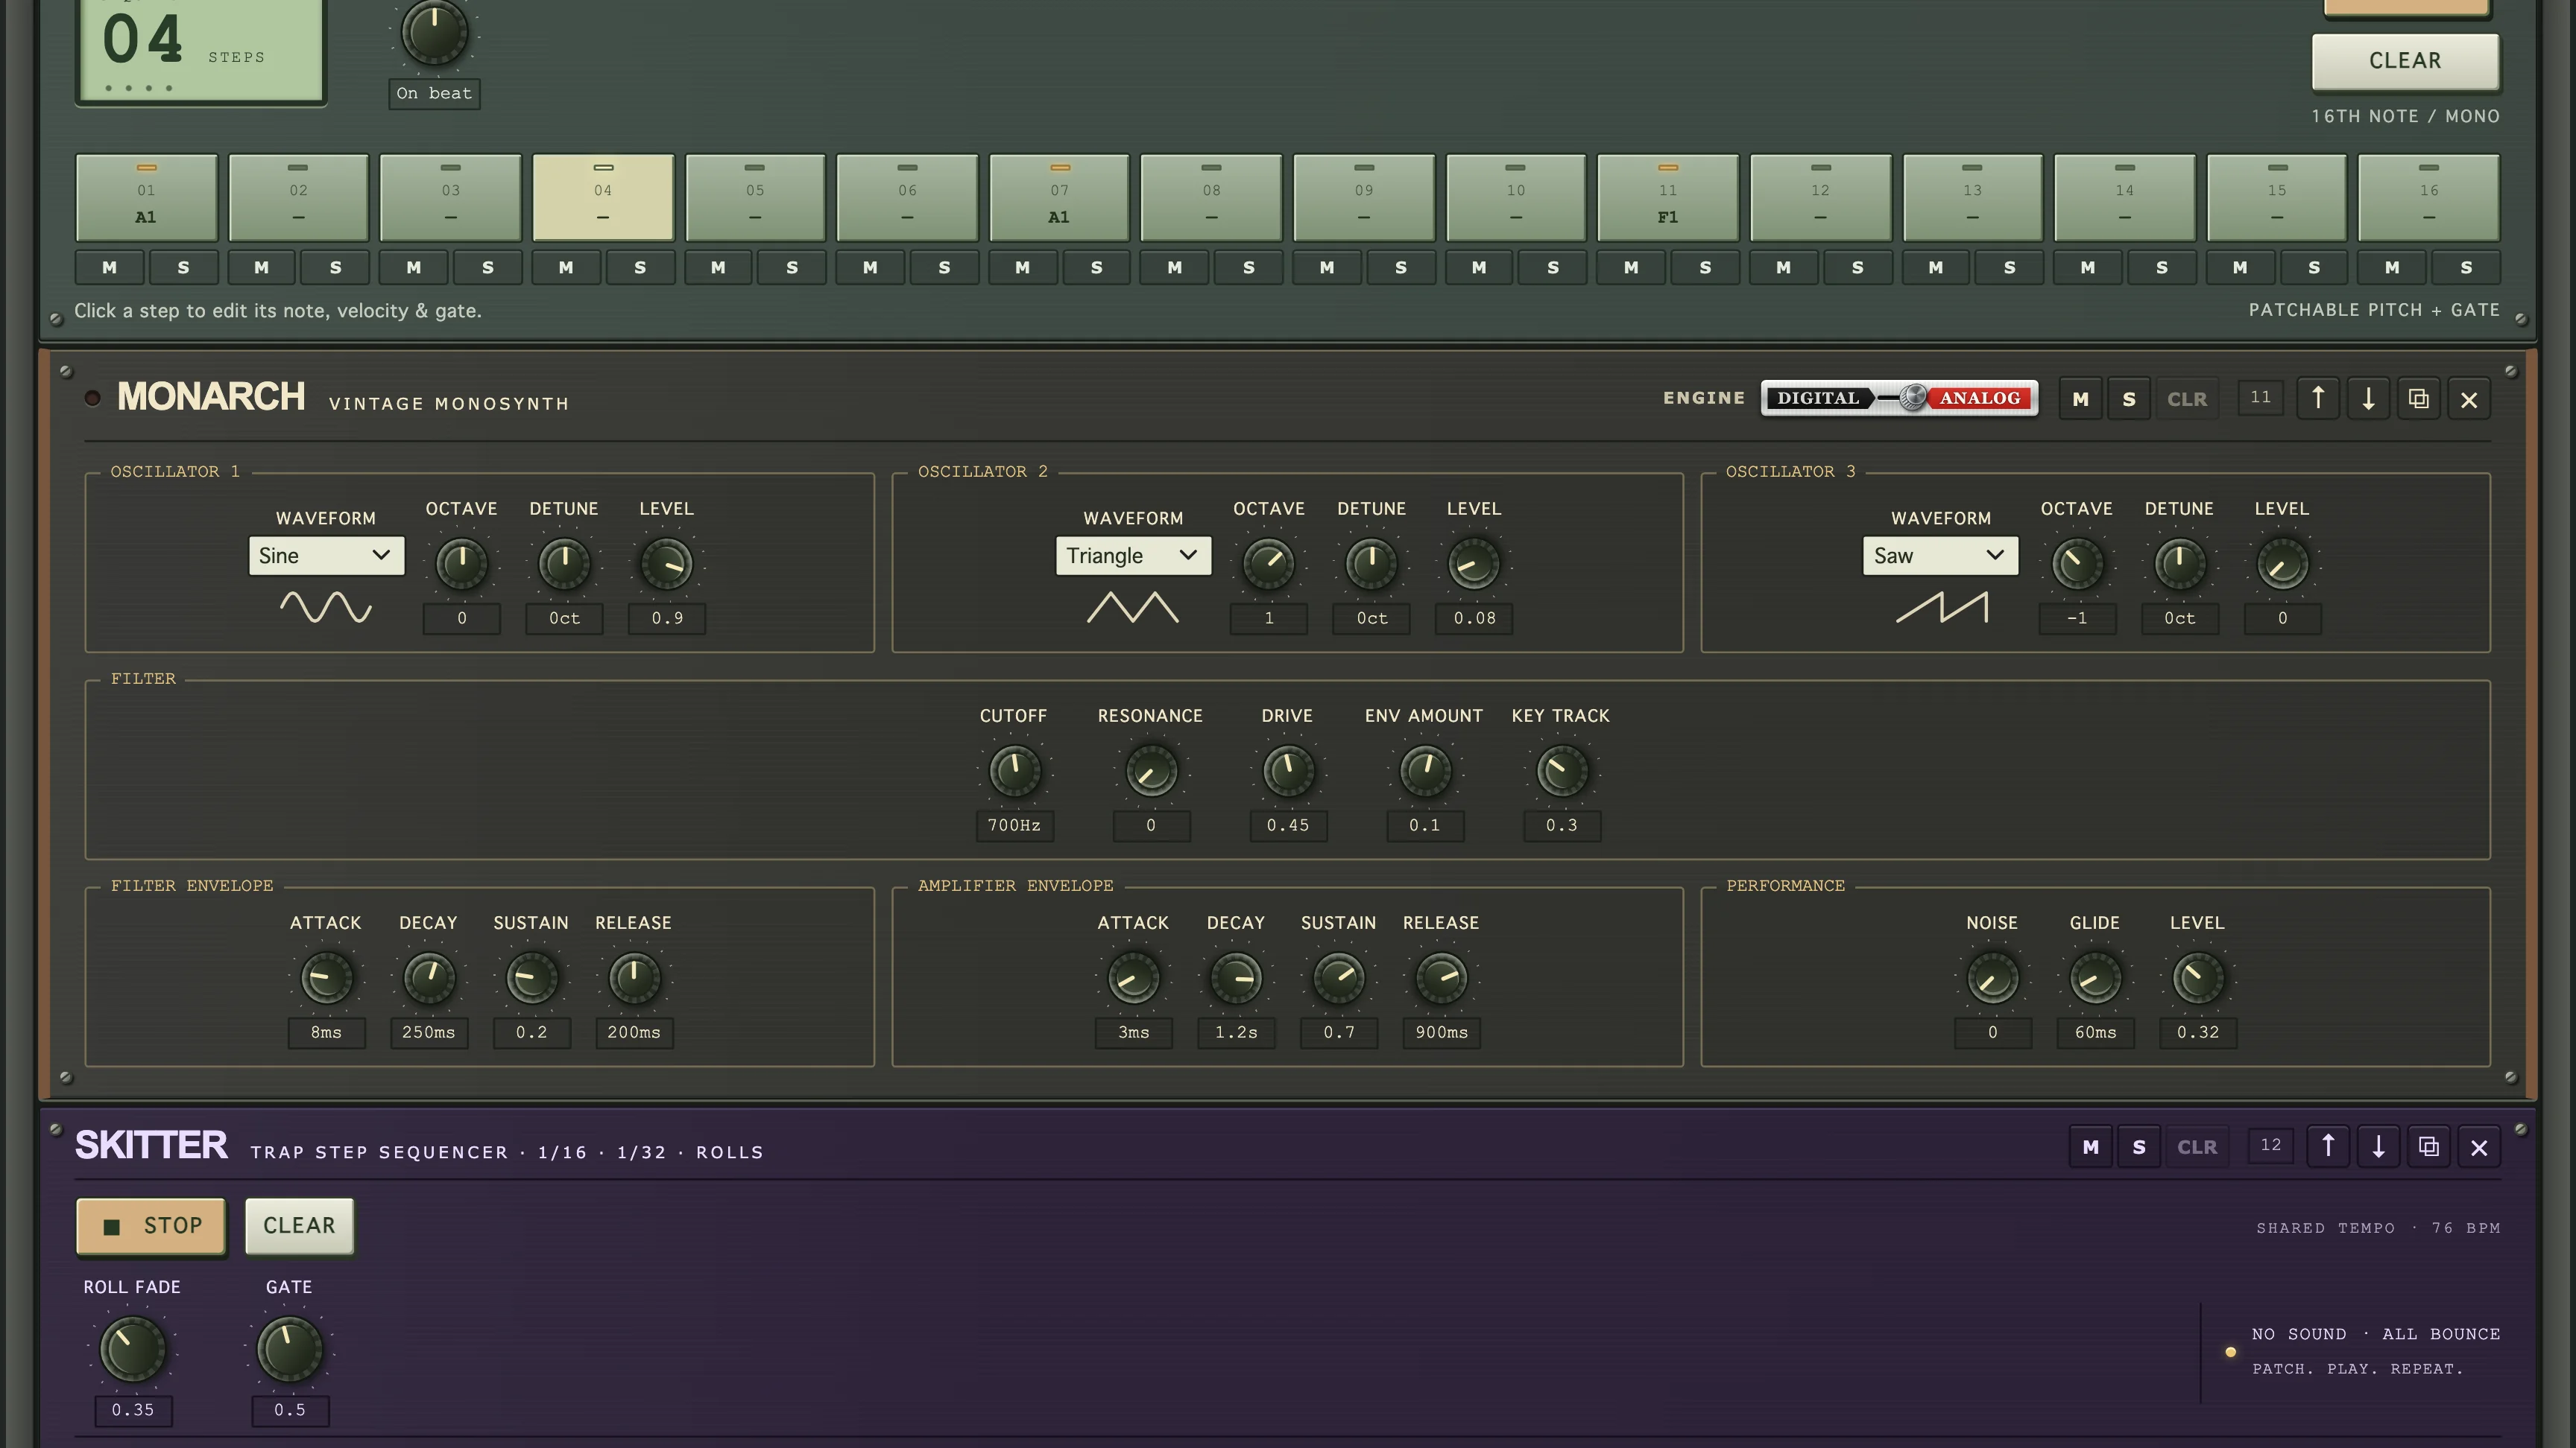Mute the Skitter sequencer module
This screenshot has height=1448, width=2576.
tap(2090, 1146)
